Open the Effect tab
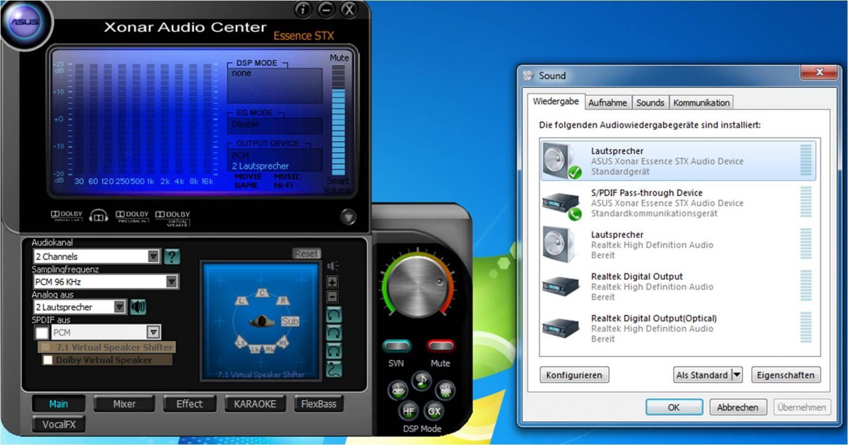The width and height of the screenshot is (848, 445). (x=189, y=404)
